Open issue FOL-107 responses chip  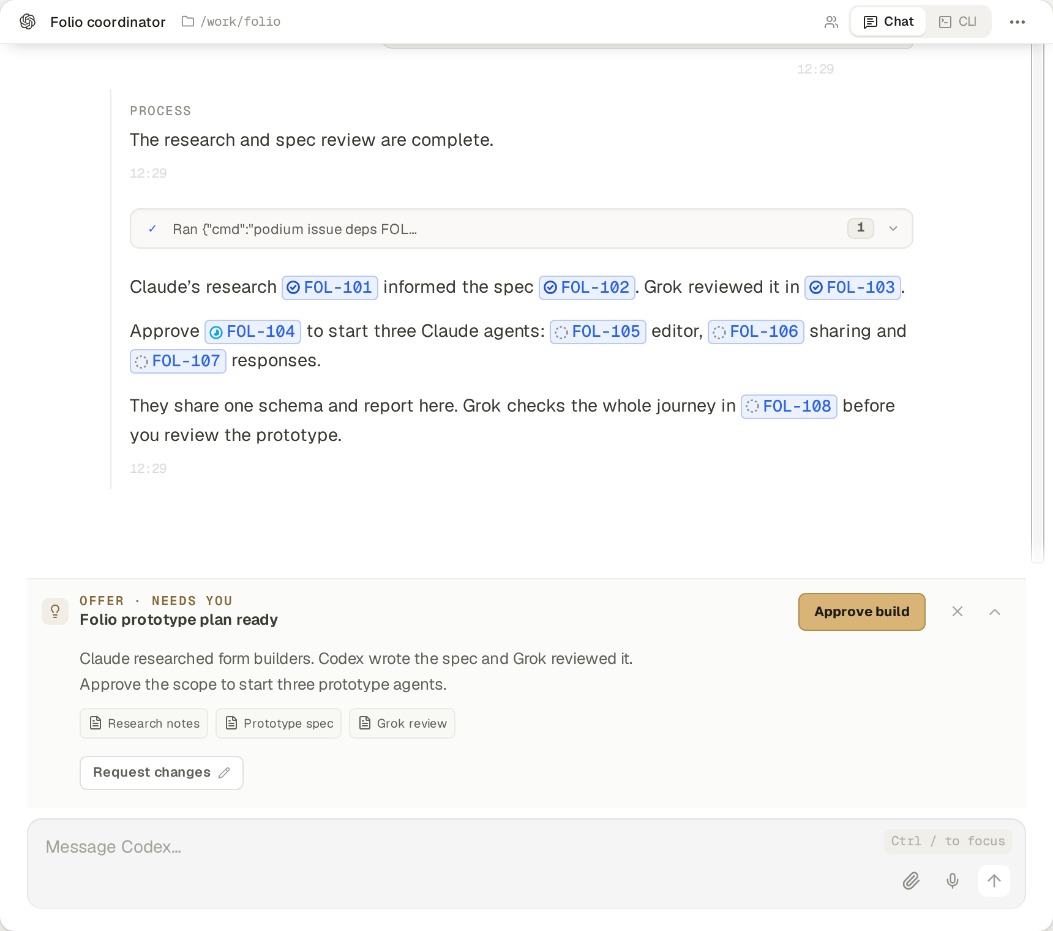point(178,361)
